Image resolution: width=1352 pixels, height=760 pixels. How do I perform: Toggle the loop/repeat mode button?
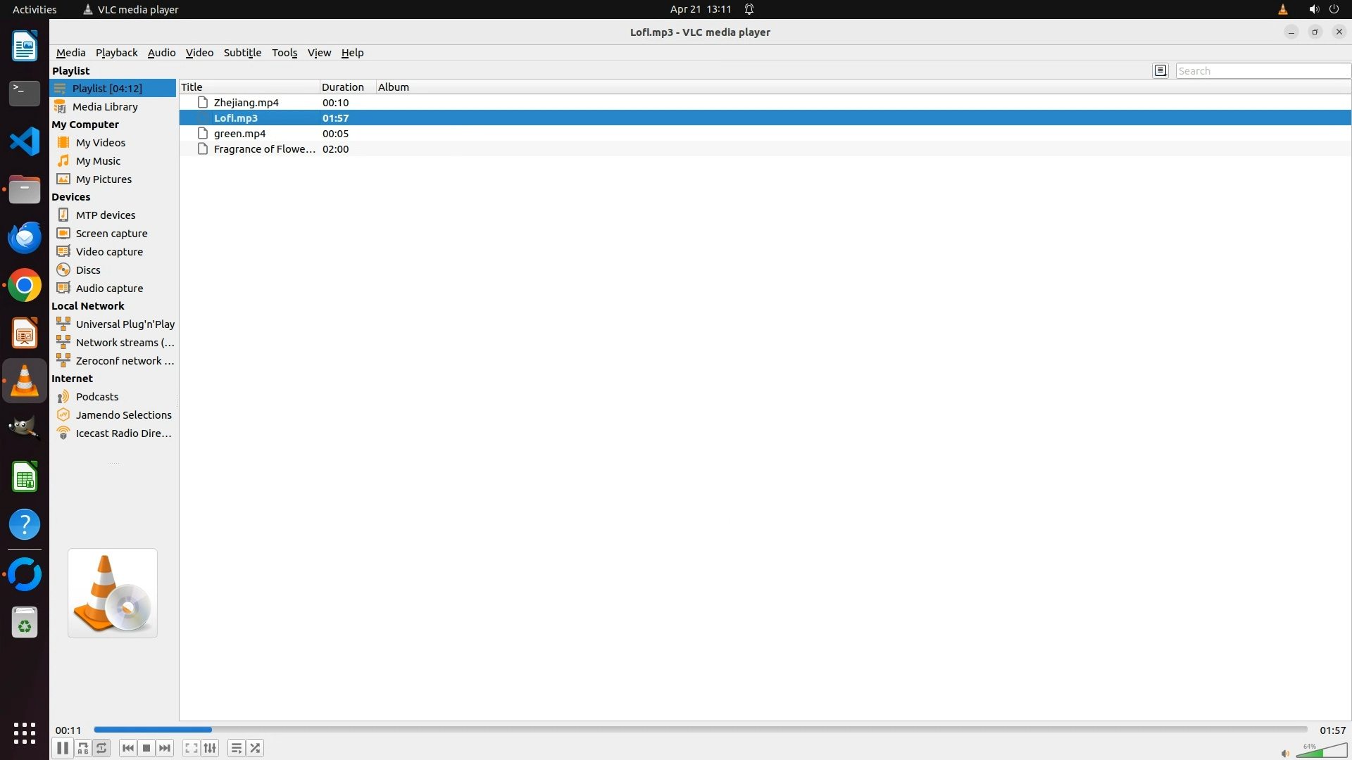tap(102, 748)
